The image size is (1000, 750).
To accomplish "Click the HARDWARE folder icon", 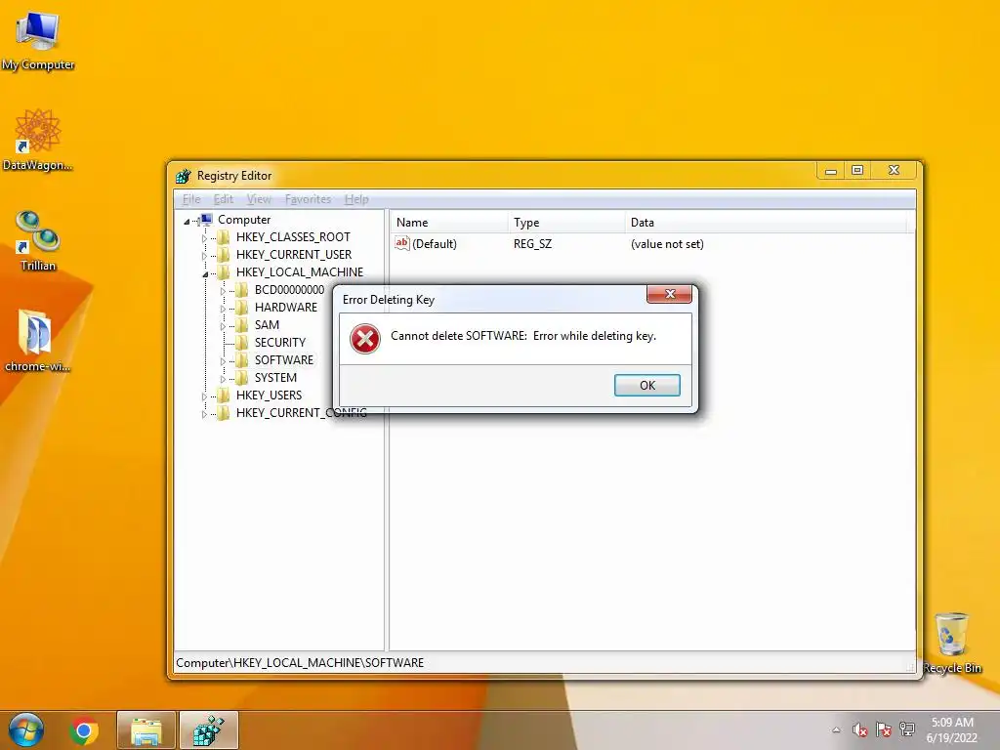I will click(242, 308).
